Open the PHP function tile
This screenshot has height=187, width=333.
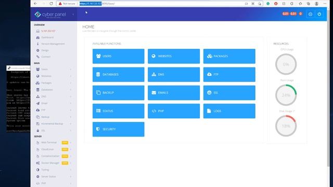point(174,111)
